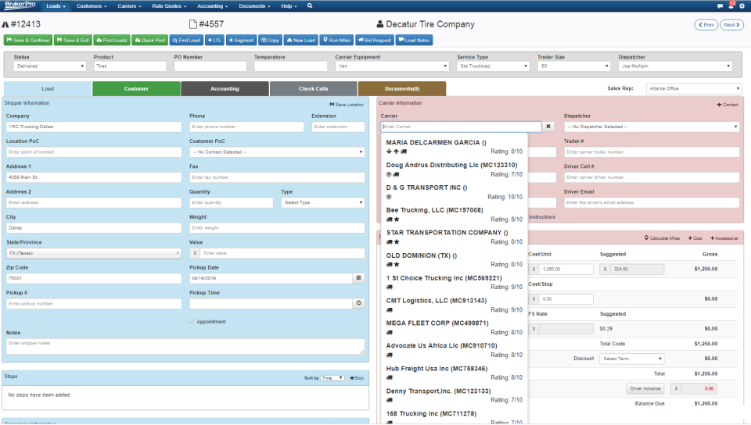Open the chat messages icon
The width and height of the screenshot is (751, 425).
tap(720, 6)
